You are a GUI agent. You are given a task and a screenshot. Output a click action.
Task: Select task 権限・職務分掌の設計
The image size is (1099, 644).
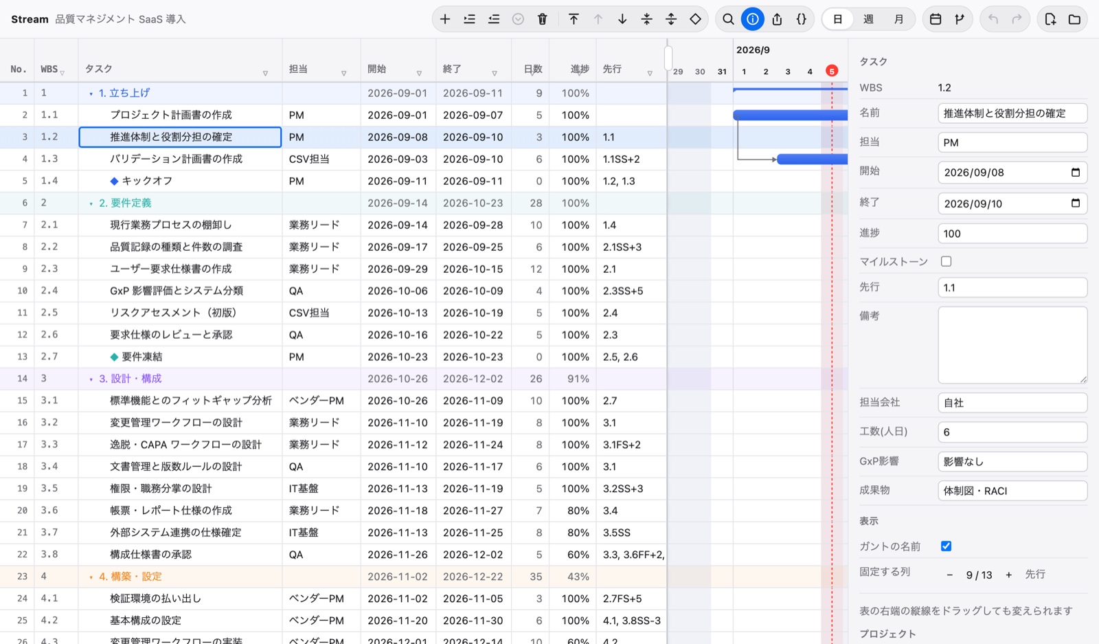point(161,489)
